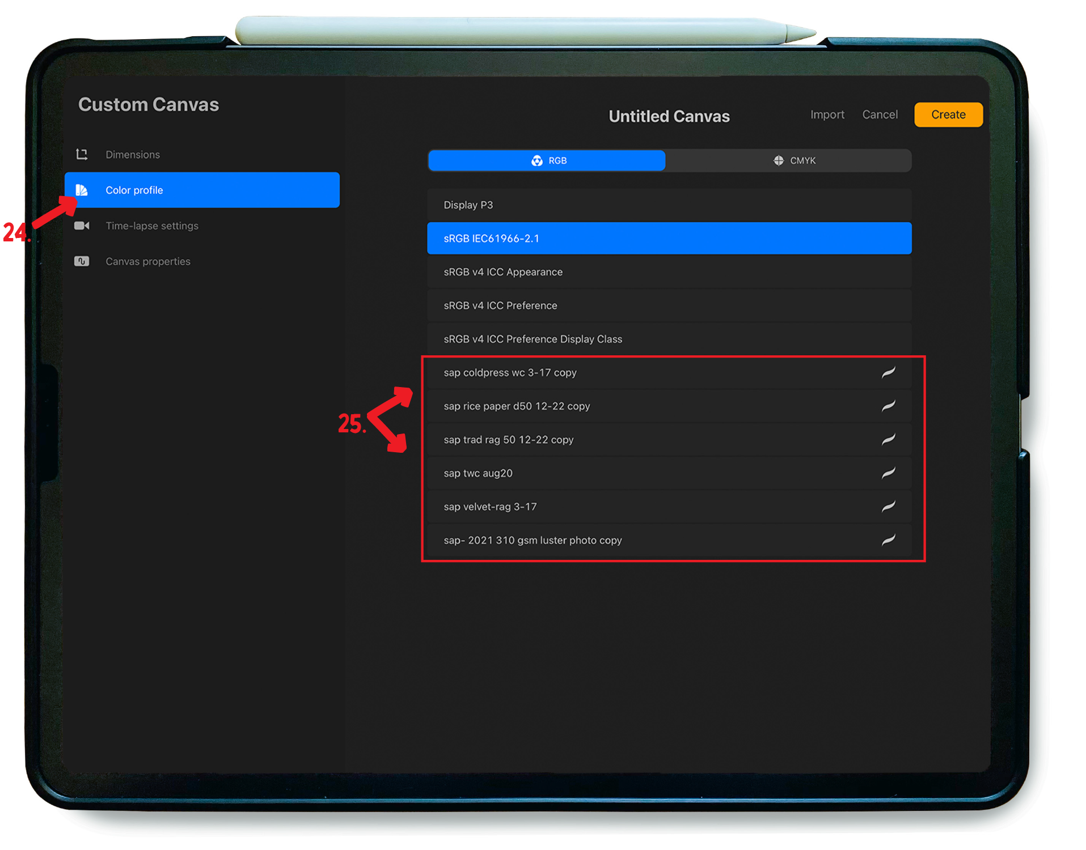1086x850 pixels.
Task: Tap the orange Create button
Action: tap(948, 114)
